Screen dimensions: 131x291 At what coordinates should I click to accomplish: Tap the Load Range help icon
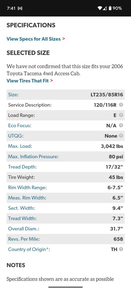click(x=121, y=115)
